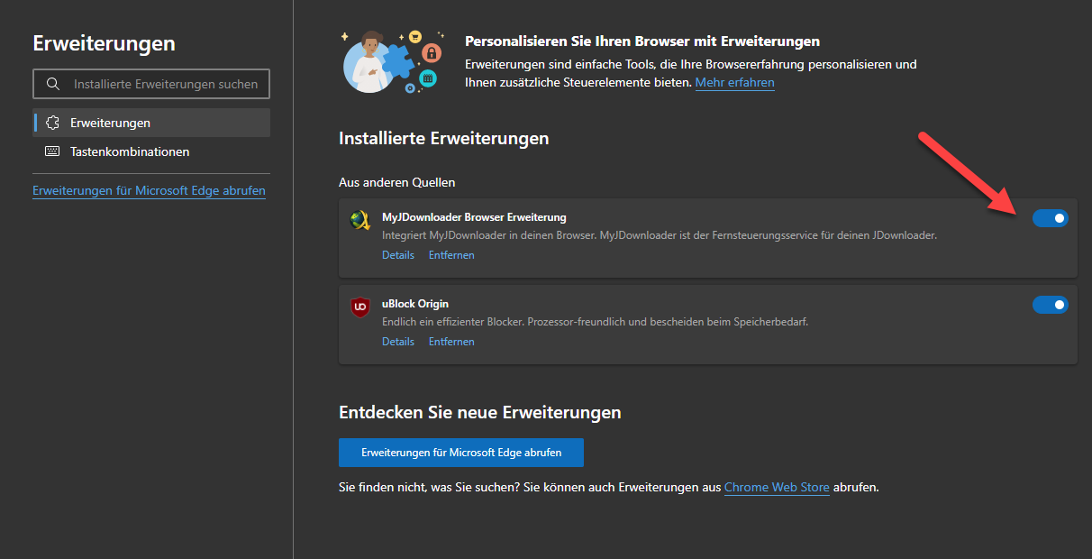
Task: Click the Aus anderen Quellen label
Action: click(397, 182)
